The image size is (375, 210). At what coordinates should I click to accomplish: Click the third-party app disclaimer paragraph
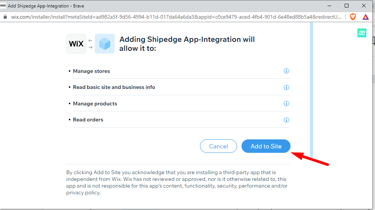177,182
